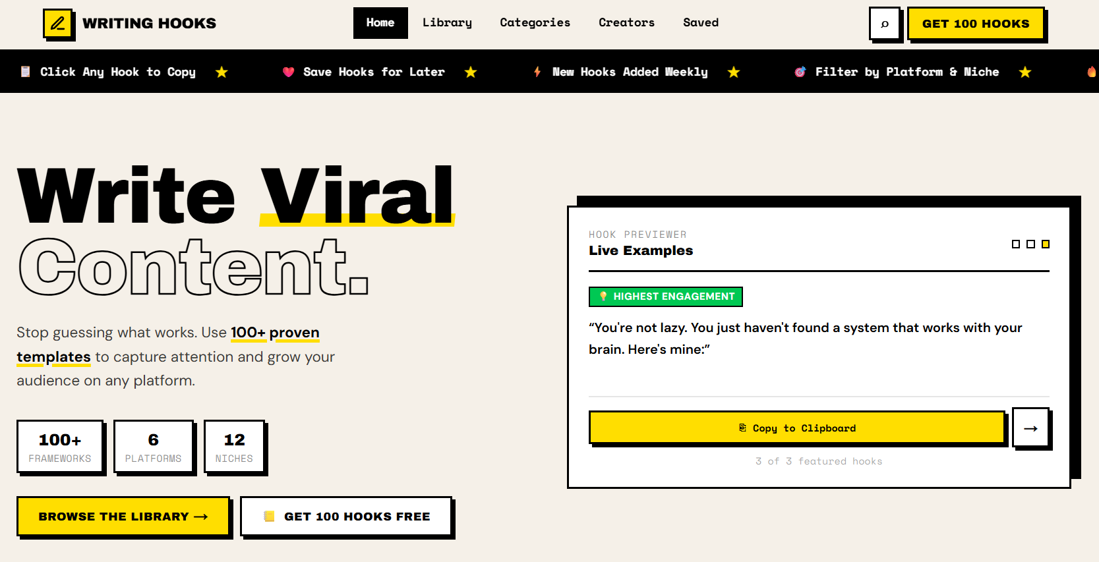
Task: Go to next featured hook arrow
Action: click(1030, 428)
